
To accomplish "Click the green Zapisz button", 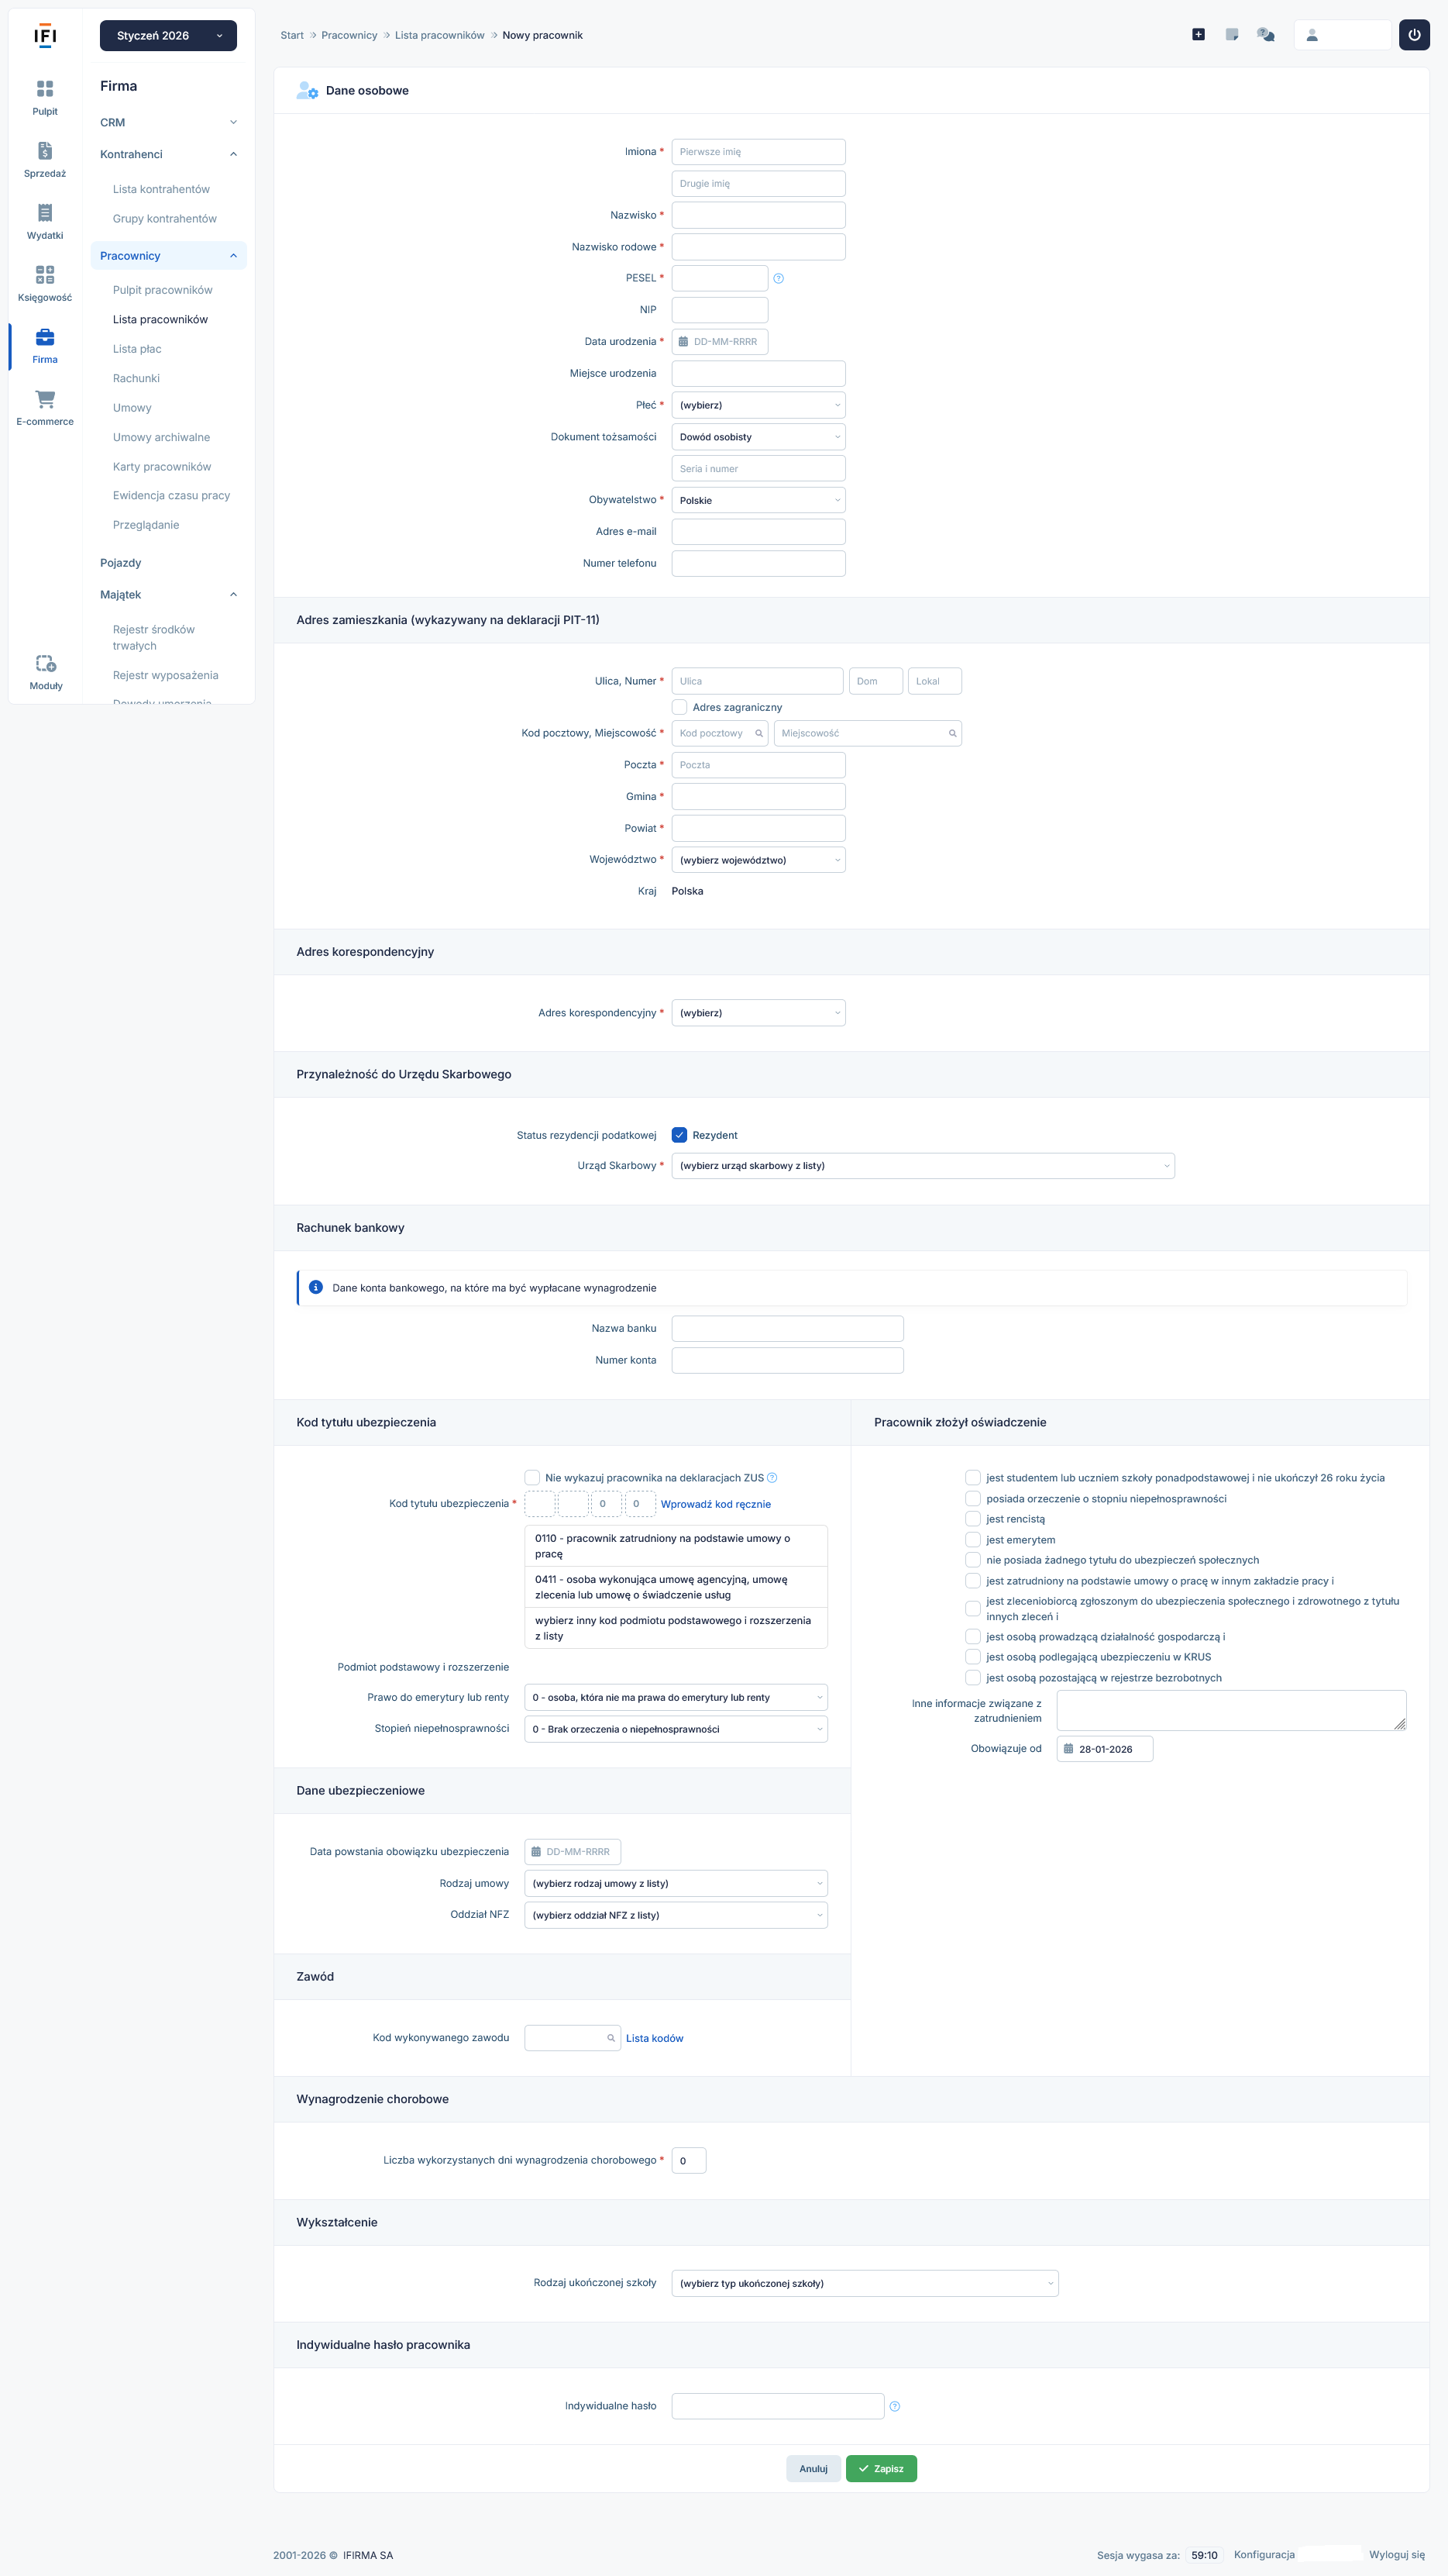I will [880, 2468].
